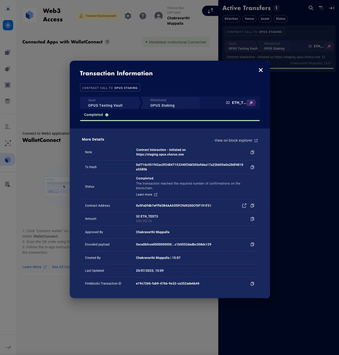The height and width of the screenshot is (355, 339).
Task: Open the user sidebar item
Action: click(x=8, y=126)
